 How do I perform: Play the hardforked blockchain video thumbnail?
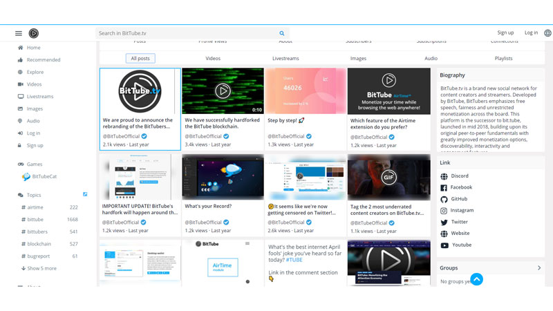pos(223,91)
